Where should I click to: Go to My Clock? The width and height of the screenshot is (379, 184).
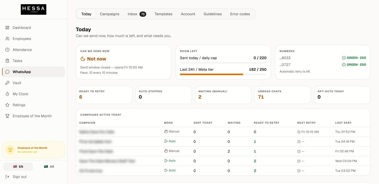click(x=33, y=94)
